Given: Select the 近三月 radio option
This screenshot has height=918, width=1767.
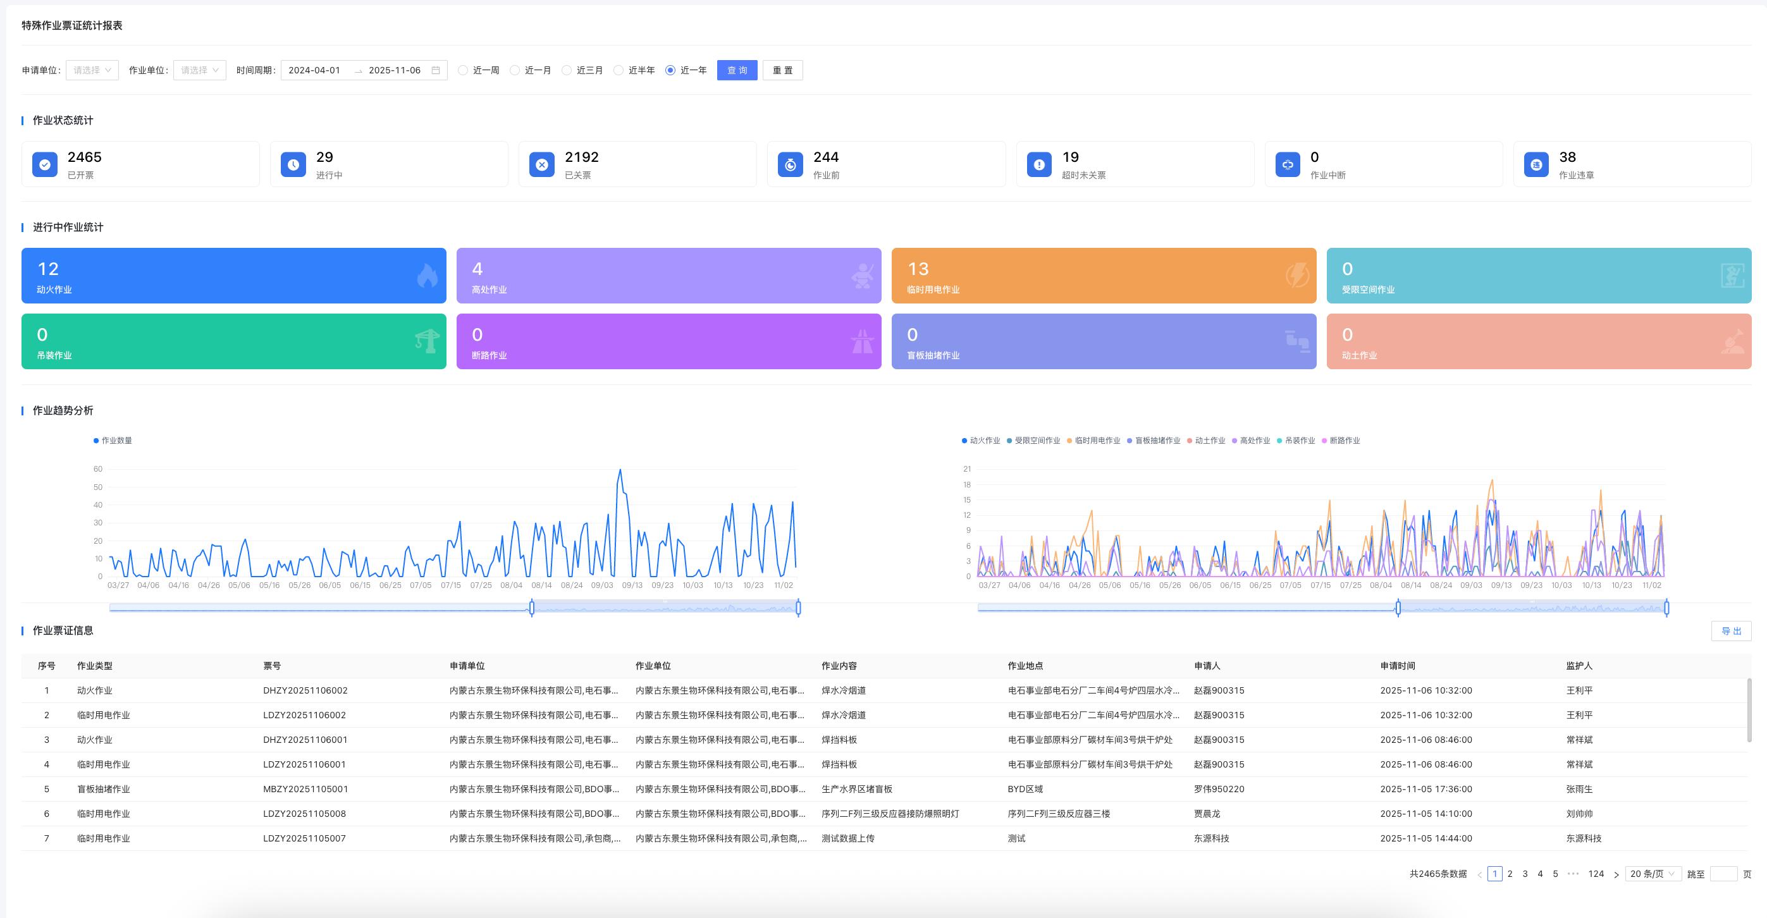Looking at the screenshot, I should pos(567,70).
